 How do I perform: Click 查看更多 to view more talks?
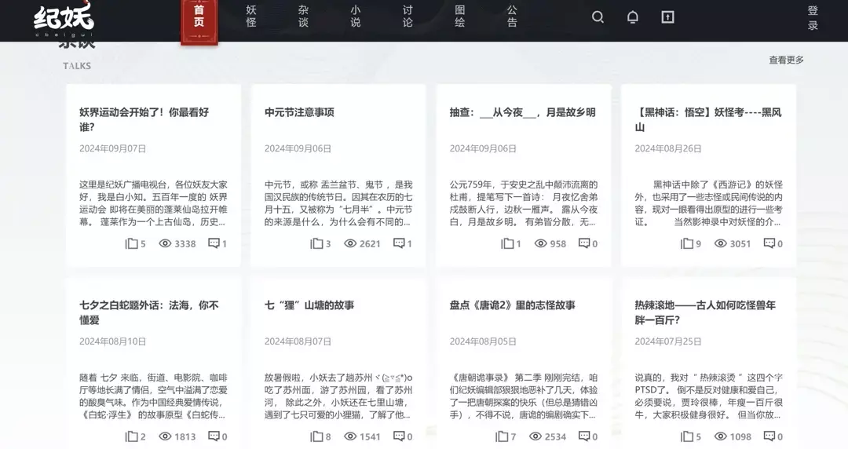786,60
